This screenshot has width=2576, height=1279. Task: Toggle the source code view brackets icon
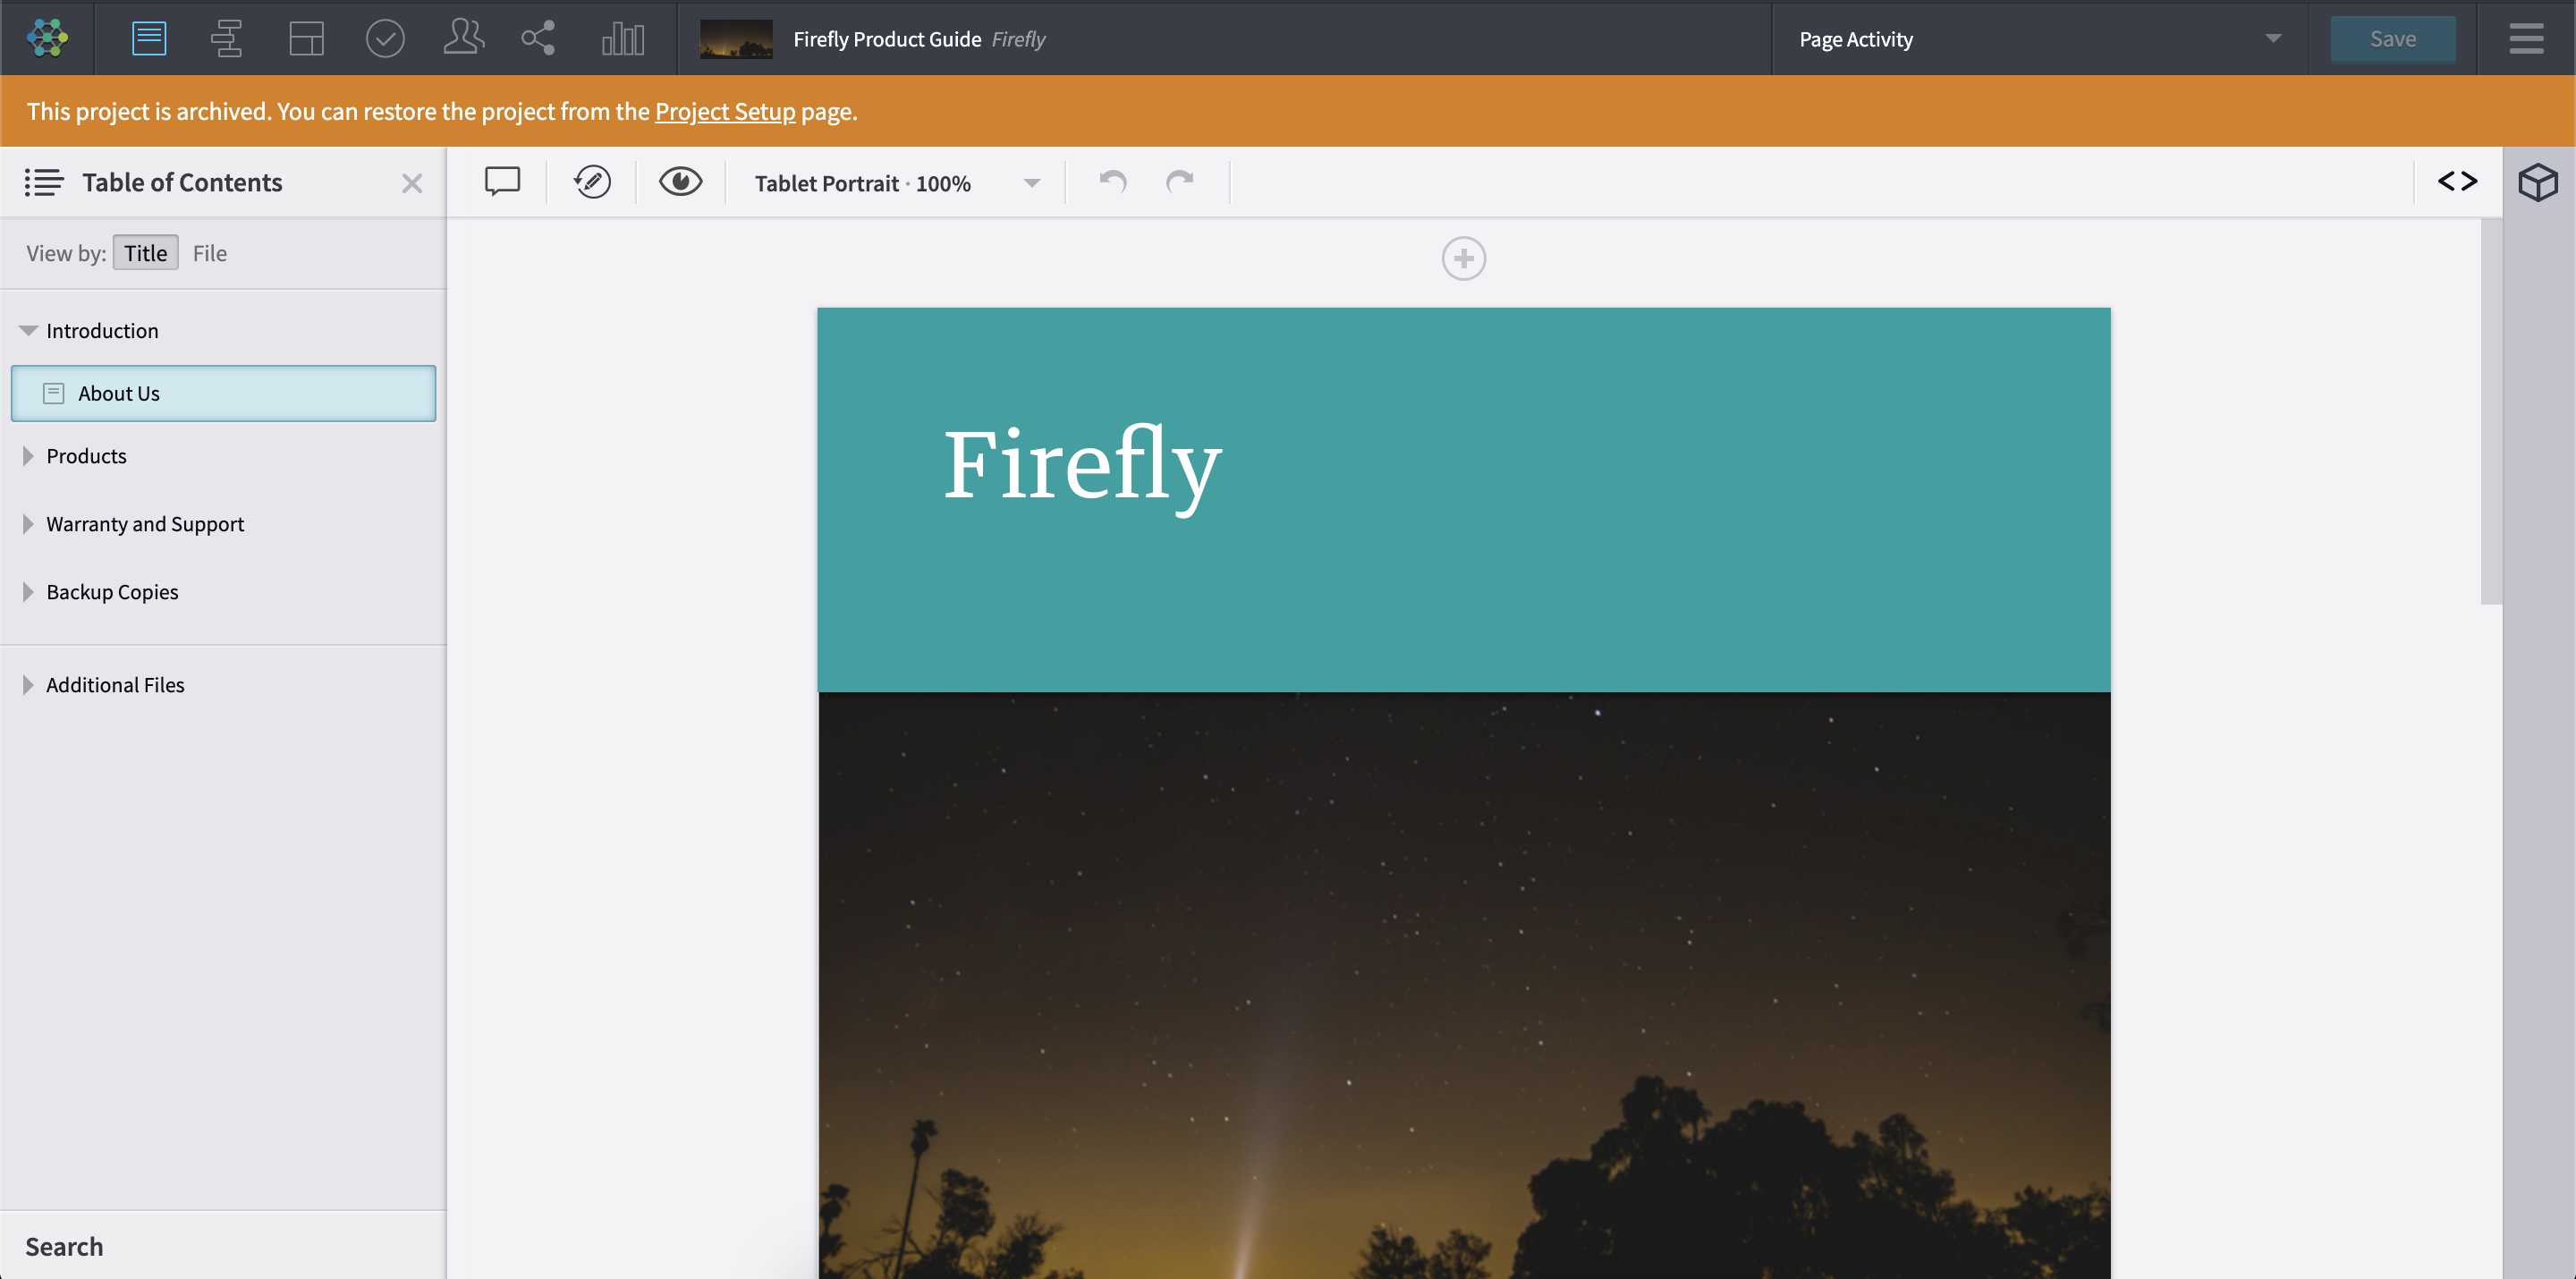[x=2457, y=182]
